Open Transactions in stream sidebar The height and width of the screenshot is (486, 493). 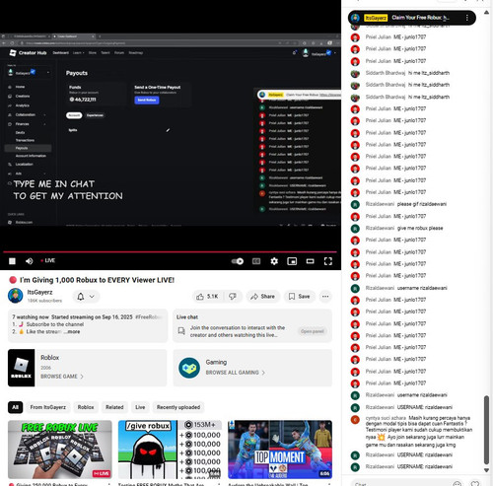(25, 140)
